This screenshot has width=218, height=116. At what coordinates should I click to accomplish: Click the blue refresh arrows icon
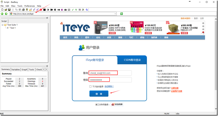(87, 10)
